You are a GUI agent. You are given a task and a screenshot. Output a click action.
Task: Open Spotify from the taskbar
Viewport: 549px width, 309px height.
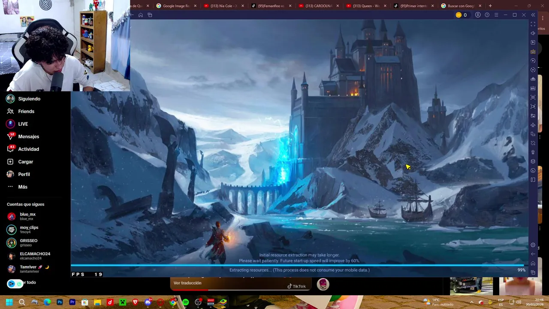185,302
